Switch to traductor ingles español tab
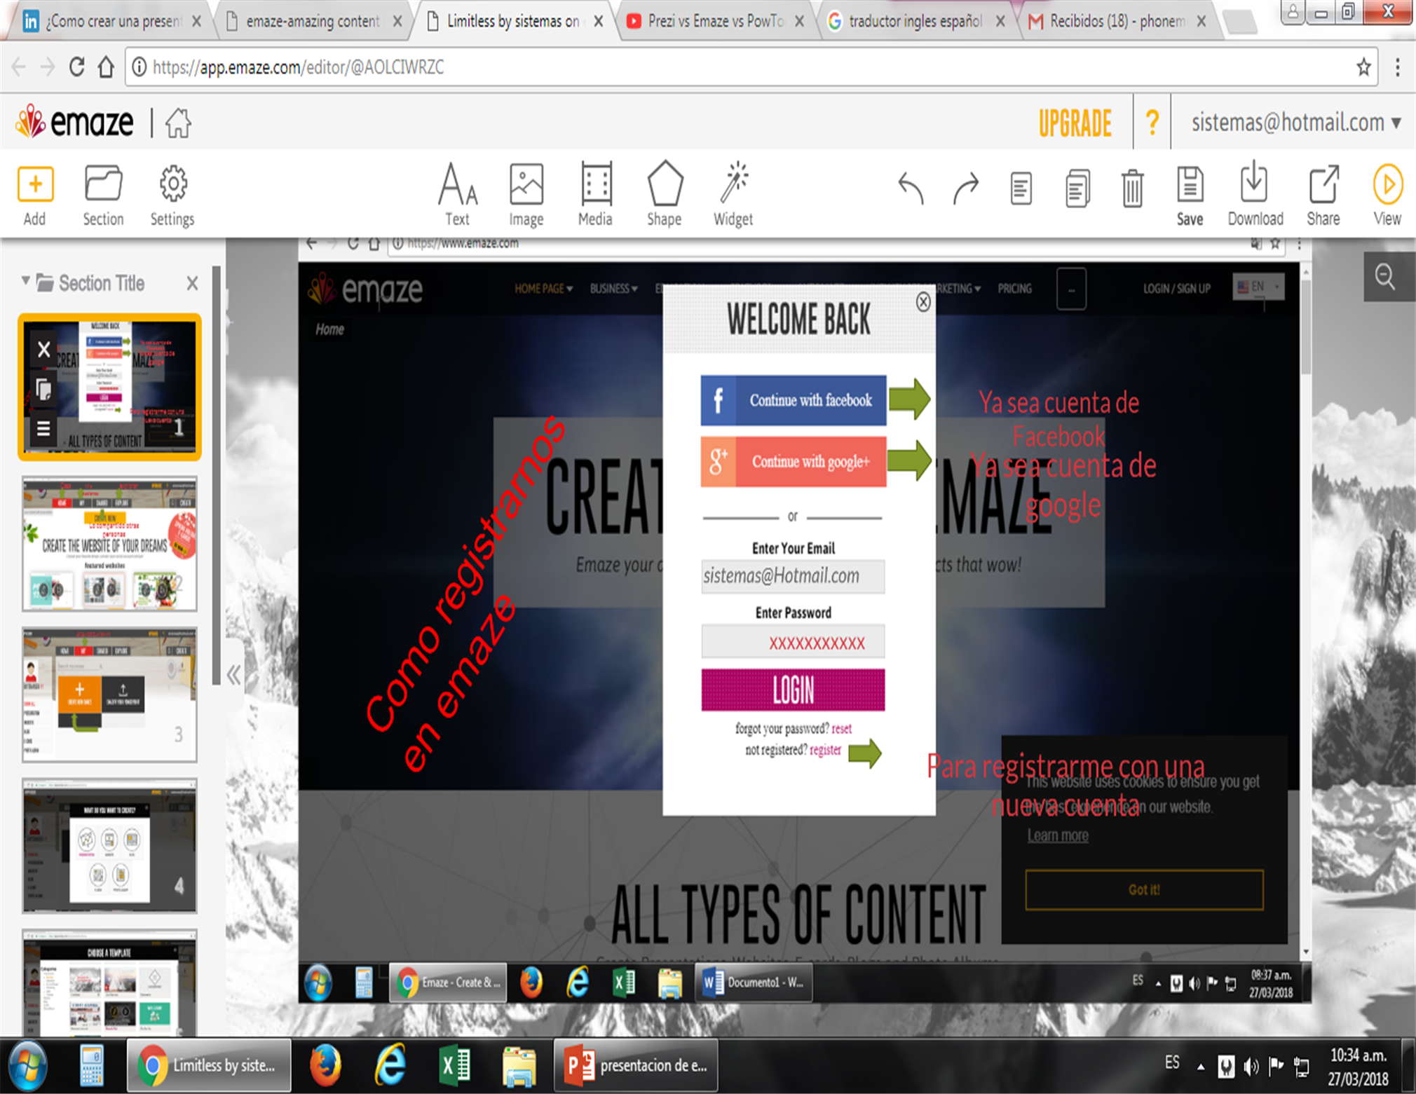1416x1094 pixels. pyautogui.click(x=915, y=21)
